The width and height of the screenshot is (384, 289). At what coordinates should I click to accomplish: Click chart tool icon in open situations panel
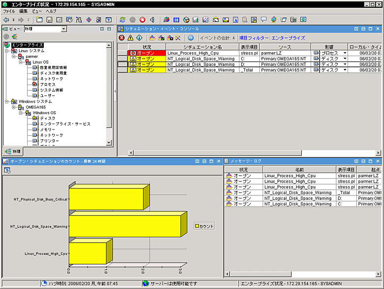7,170
